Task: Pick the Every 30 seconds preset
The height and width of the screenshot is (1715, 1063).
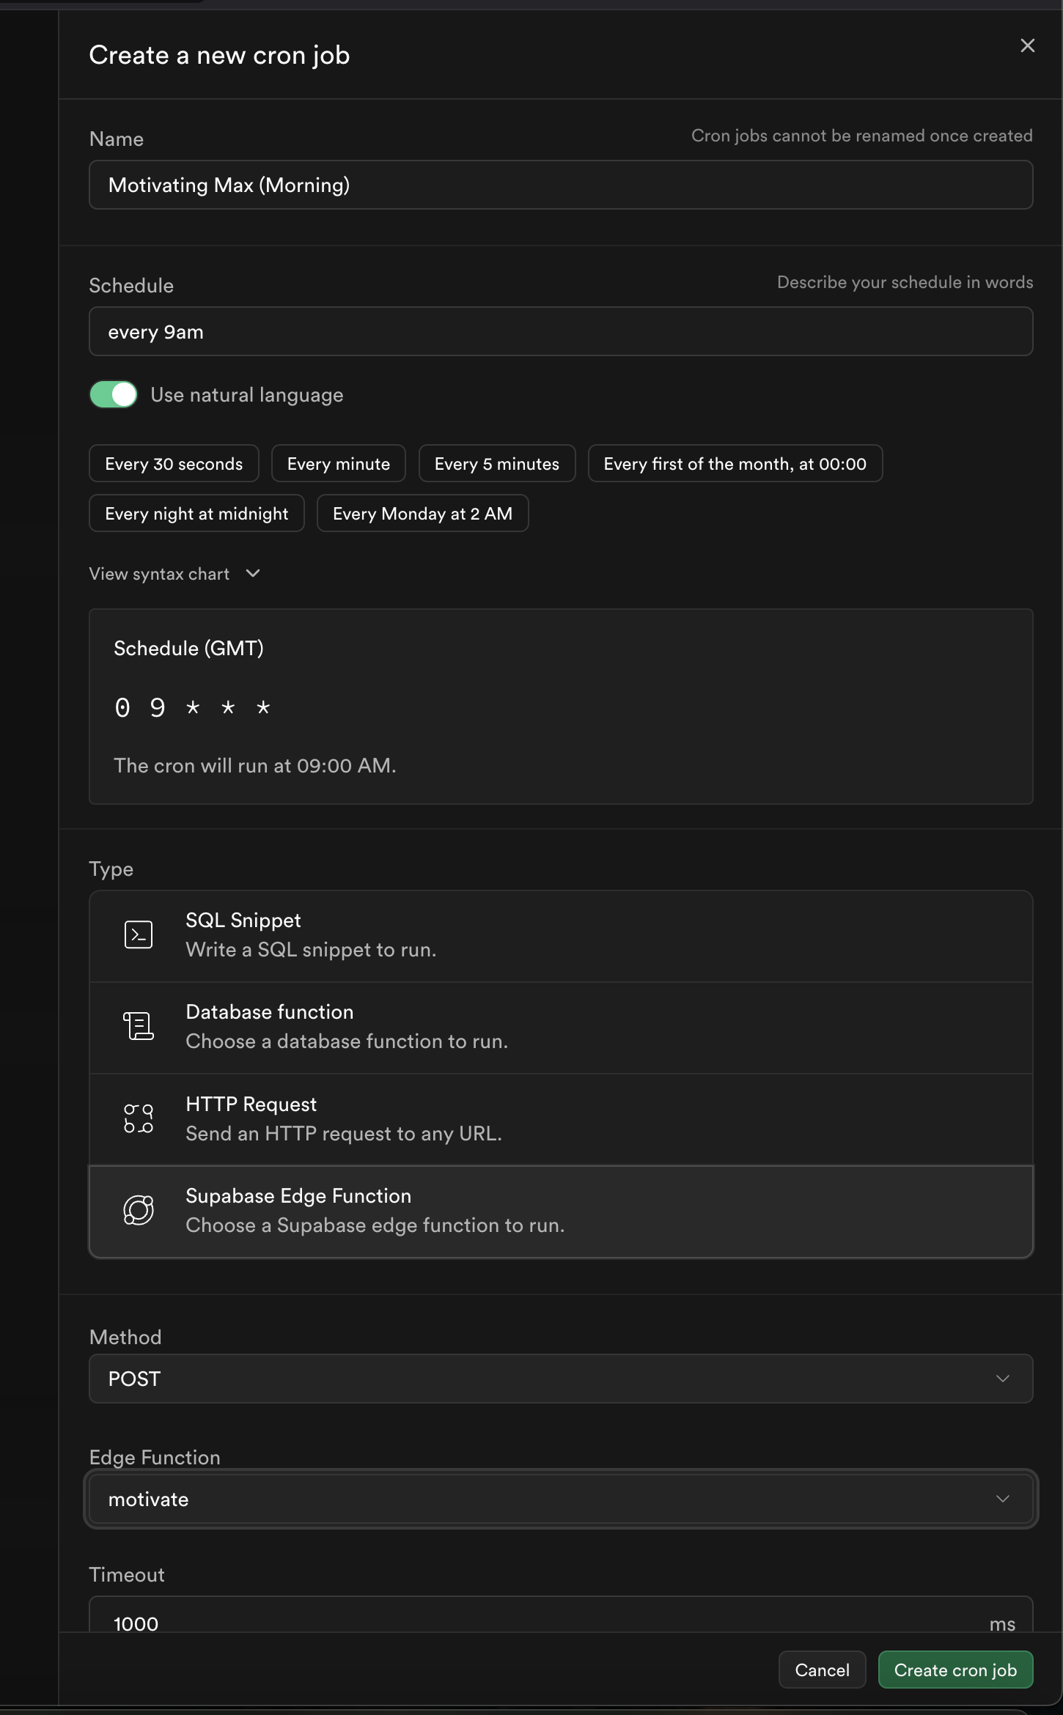Action: [174, 464]
